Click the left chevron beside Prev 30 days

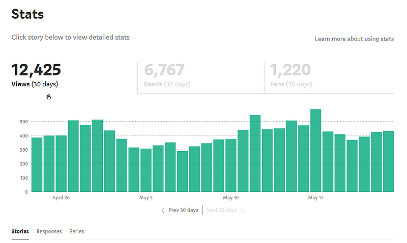pos(163,211)
